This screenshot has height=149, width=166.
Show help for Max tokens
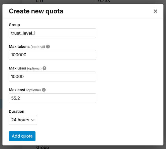pos(48,46)
